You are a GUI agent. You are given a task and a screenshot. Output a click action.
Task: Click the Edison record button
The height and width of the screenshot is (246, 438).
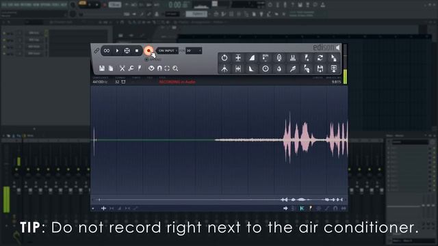pos(149,51)
